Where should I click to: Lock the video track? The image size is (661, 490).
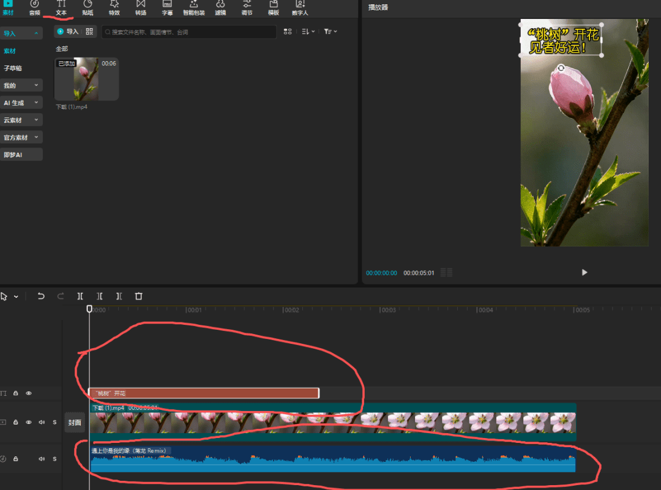pyautogui.click(x=16, y=422)
